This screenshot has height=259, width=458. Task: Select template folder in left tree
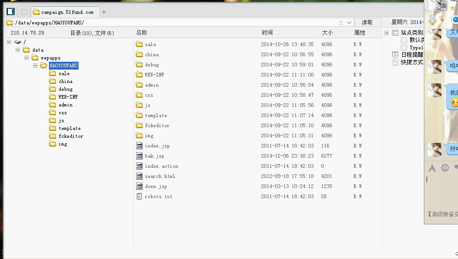tap(70, 128)
